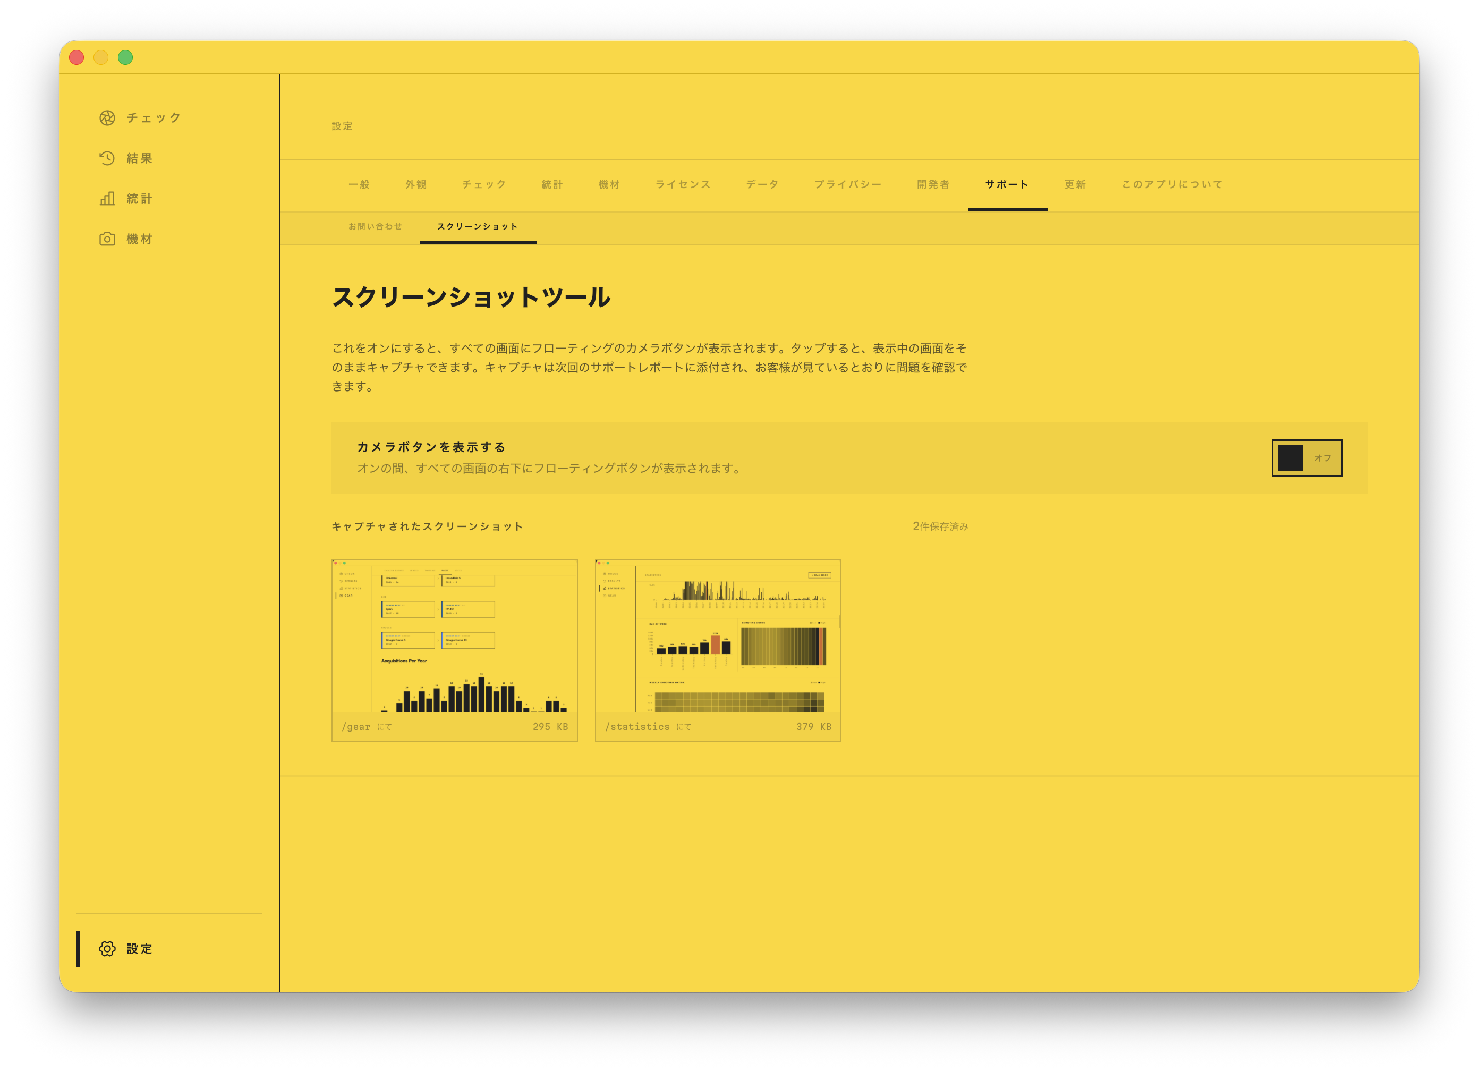Image resolution: width=1479 pixels, height=1071 pixels.
Task: Open the このアプリについて tab
Action: coord(1172,184)
